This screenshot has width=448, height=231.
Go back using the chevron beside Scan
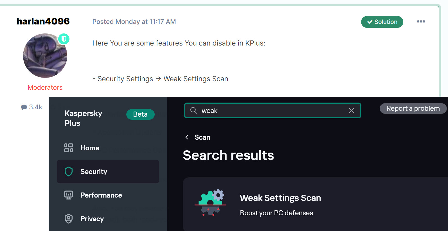point(187,137)
